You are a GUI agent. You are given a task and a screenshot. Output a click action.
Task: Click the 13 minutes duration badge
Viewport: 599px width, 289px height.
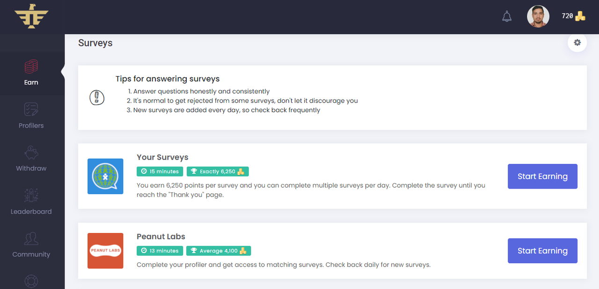pos(160,251)
